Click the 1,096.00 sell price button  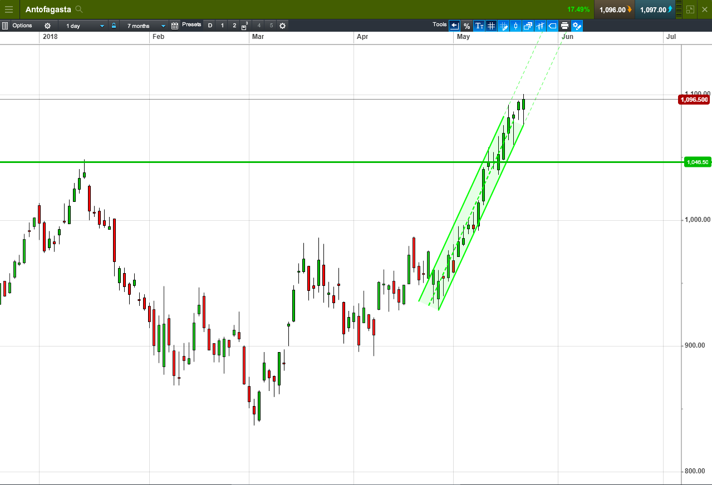(x=615, y=9)
